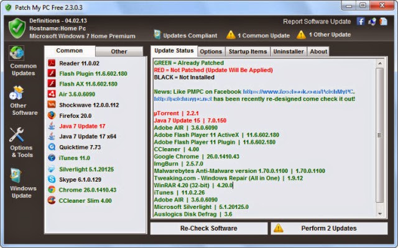This screenshot has height=248, width=398.
Task: Open the Facebook PatchMyPC link
Action: (x=299, y=92)
